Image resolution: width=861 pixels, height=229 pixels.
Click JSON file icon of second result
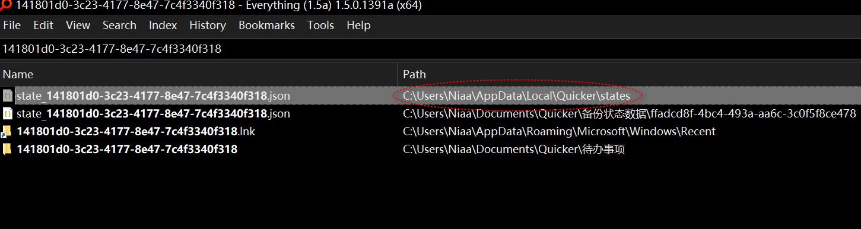pos(7,113)
